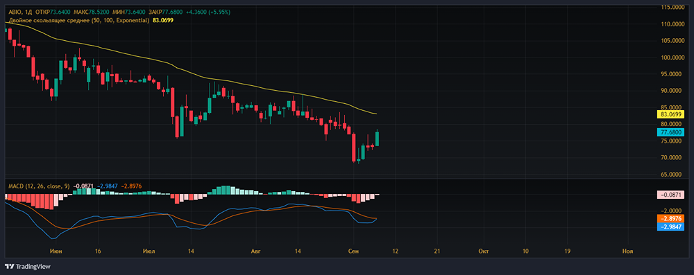Select the Двойное скользящее среднее indicator legend
Image resolution: width=694 pixels, height=275 pixels.
click(x=79, y=20)
